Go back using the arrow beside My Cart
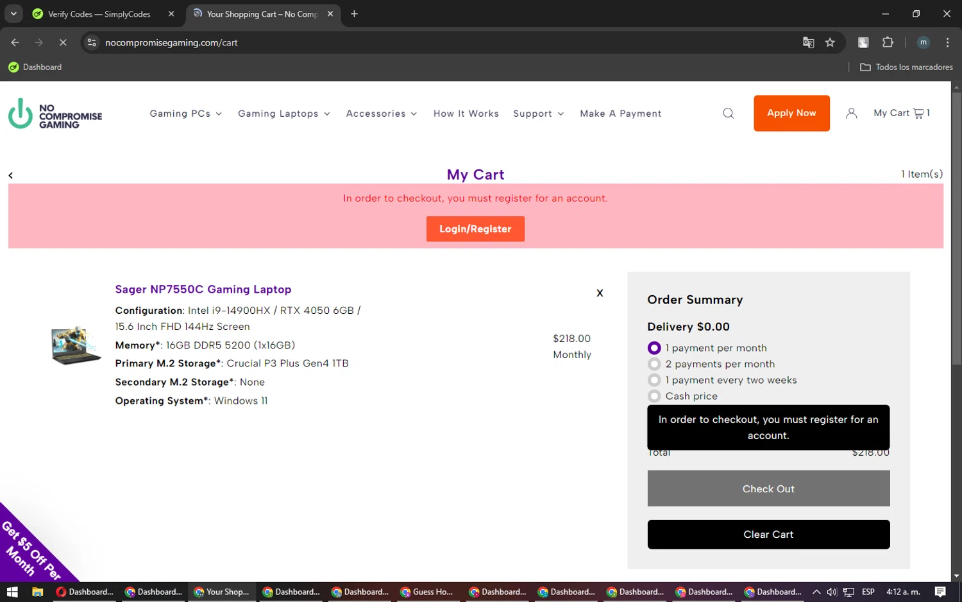The image size is (962, 602). coord(10,175)
